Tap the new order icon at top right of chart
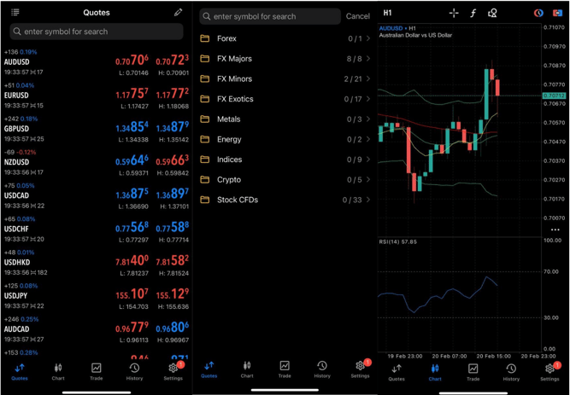This screenshot has height=395, width=570. click(x=557, y=13)
